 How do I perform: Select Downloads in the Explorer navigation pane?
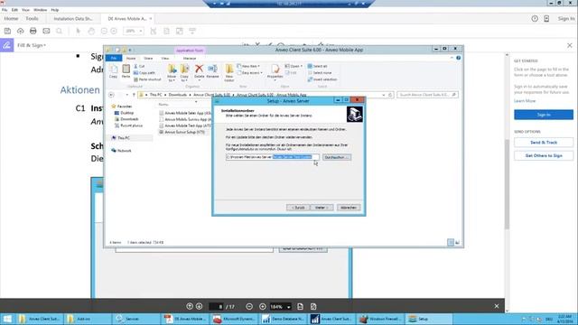click(x=129, y=119)
